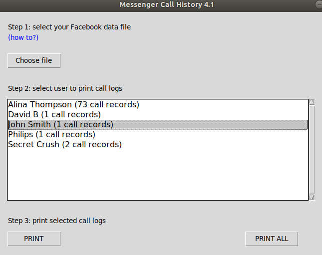
Task: Choose Secret Crush call records entry
Action: pyautogui.click(x=65, y=145)
